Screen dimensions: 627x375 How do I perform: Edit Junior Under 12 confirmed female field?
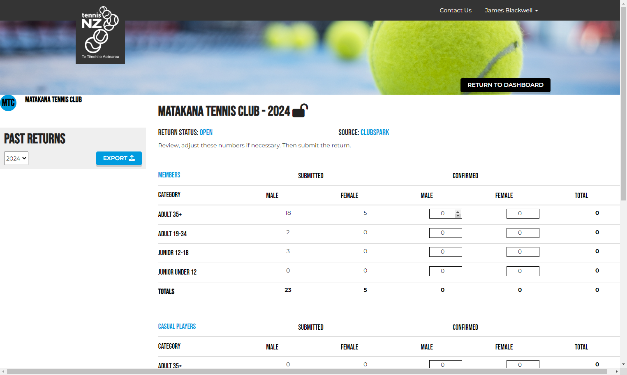pyautogui.click(x=523, y=271)
